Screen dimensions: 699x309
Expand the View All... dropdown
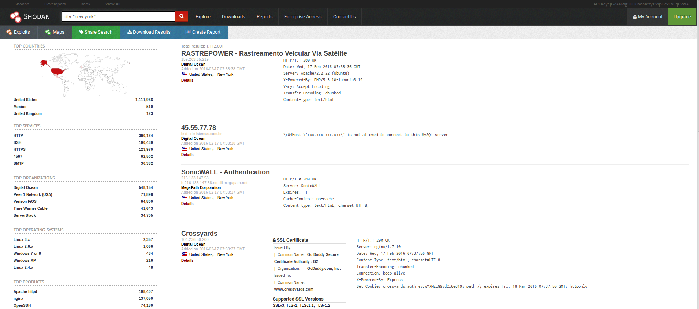tap(115, 4)
